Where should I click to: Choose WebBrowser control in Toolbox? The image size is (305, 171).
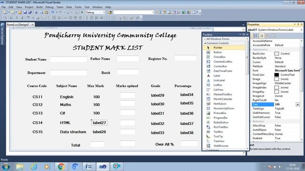(x=221, y=146)
